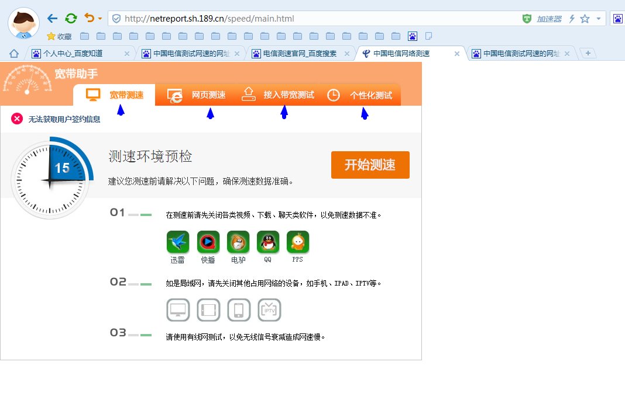This screenshot has width=625, height=400.
Task: Select the 电驴 (eMule) app icon
Action: tap(238, 242)
